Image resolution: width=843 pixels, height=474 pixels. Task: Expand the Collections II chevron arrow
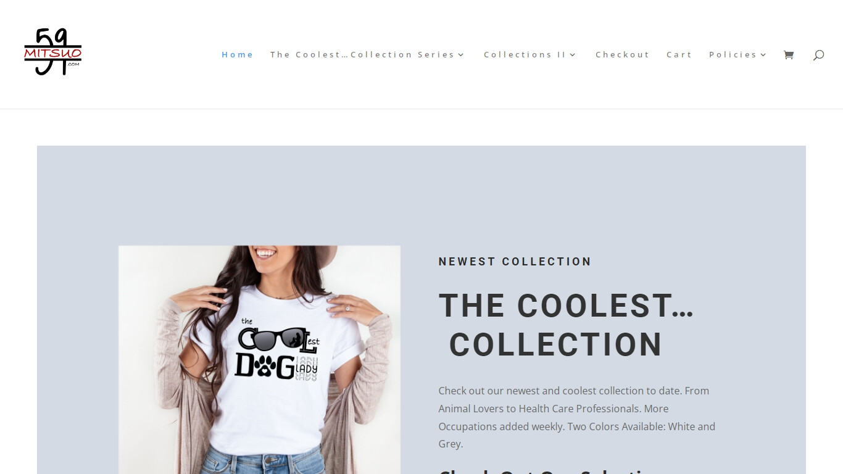(x=573, y=55)
